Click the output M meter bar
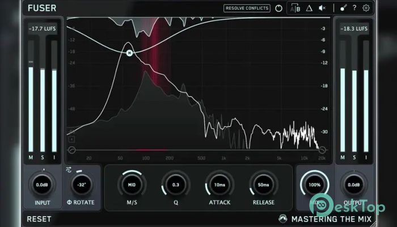This screenshot has width=397, height=227. click(343, 96)
